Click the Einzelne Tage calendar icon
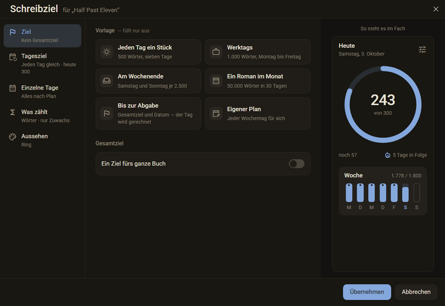 [12, 88]
